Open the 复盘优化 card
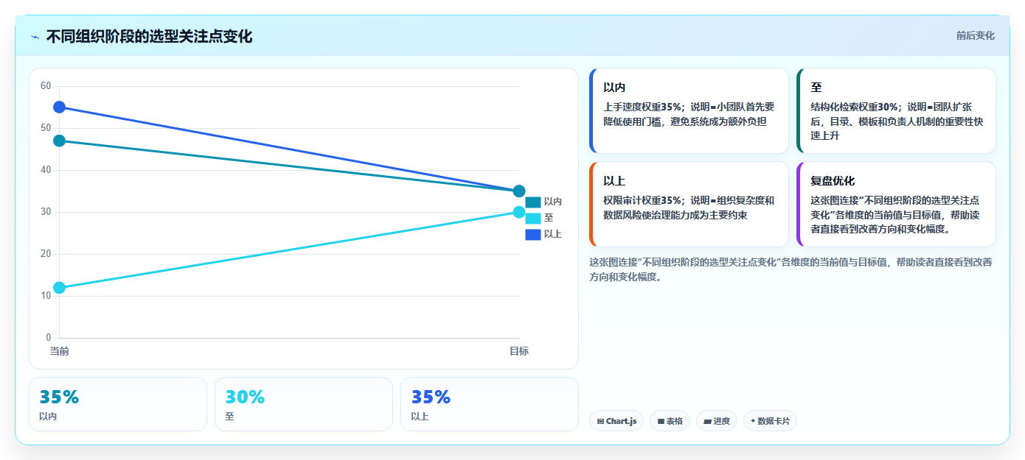1025x460 pixels. 896,204
